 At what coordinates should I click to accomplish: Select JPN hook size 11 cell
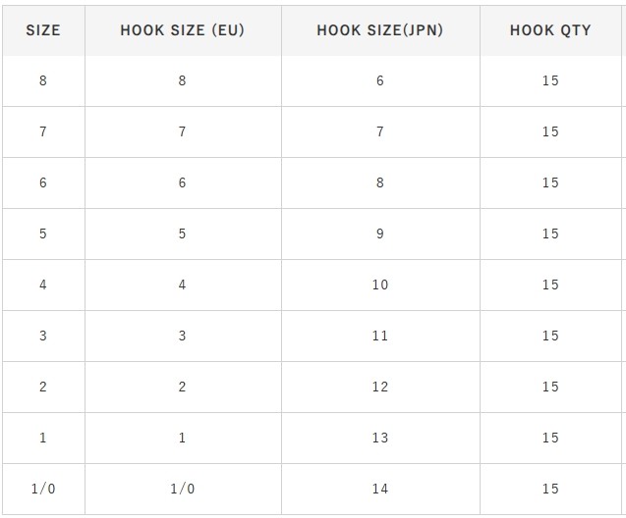pos(380,336)
